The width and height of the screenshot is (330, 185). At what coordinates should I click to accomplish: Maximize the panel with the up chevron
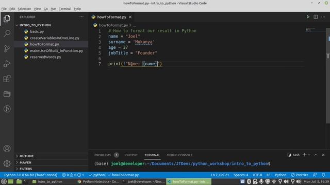[316, 155]
